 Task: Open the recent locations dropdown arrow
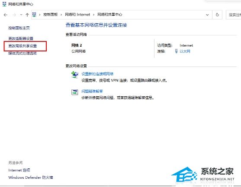coord(21,15)
